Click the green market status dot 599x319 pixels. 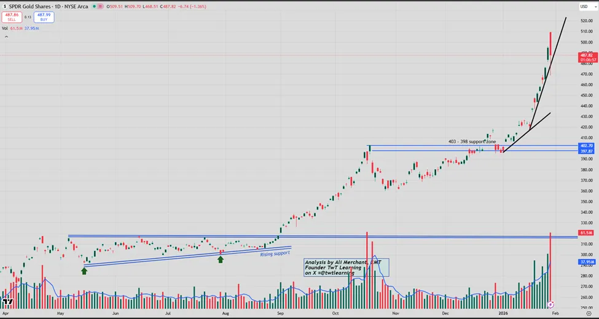tap(94, 7)
